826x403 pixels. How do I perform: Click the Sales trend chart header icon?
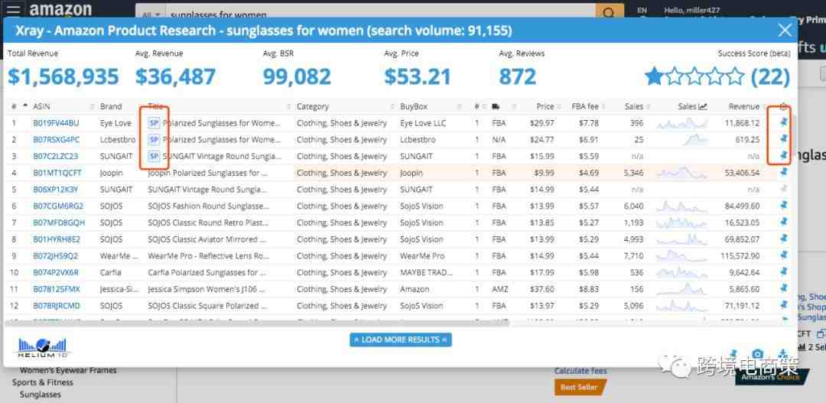[703, 106]
